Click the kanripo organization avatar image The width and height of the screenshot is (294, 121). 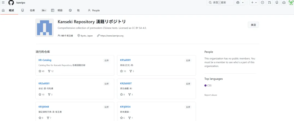pyautogui.click(x=44, y=28)
